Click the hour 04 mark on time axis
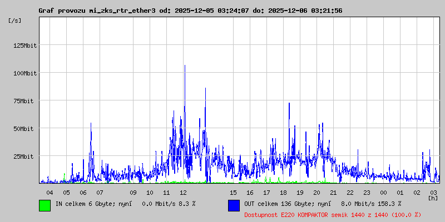The height and width of the screenshot is (222, 445). point(50,192)
